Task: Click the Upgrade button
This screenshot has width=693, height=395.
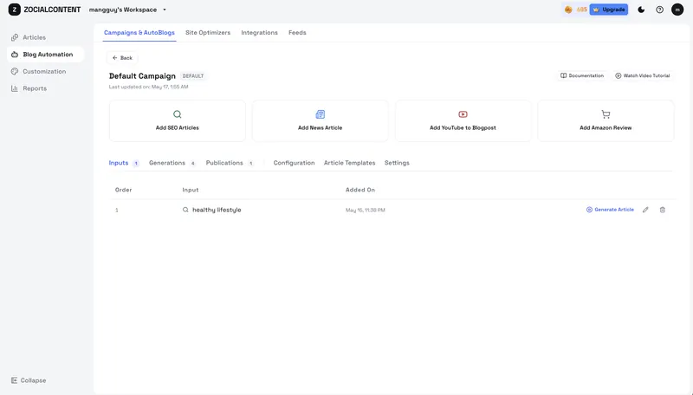Action: (609, 10)
